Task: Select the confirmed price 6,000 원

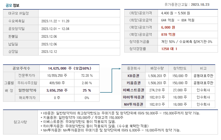Action: point(168,28)
